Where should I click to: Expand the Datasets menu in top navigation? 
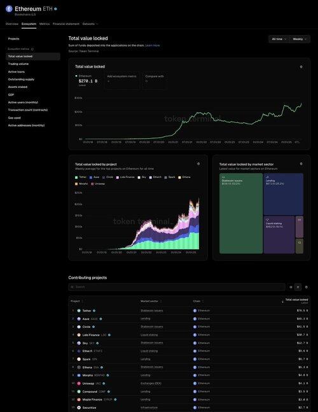click(x=90, y=24)
